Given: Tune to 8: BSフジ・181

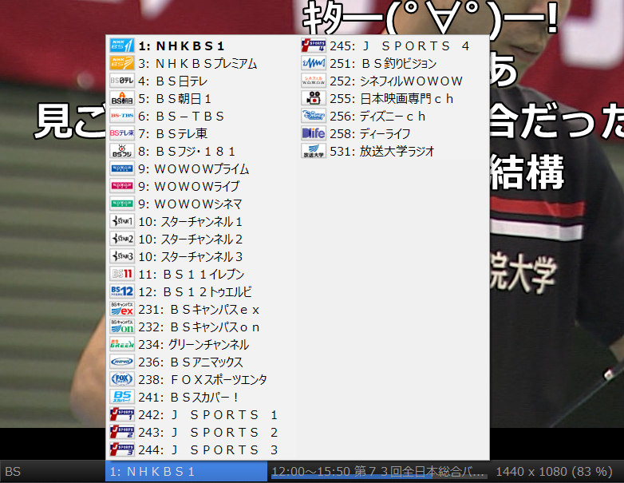Looking at the screenshot, I should pyautogui.click(x=202, y=151).
